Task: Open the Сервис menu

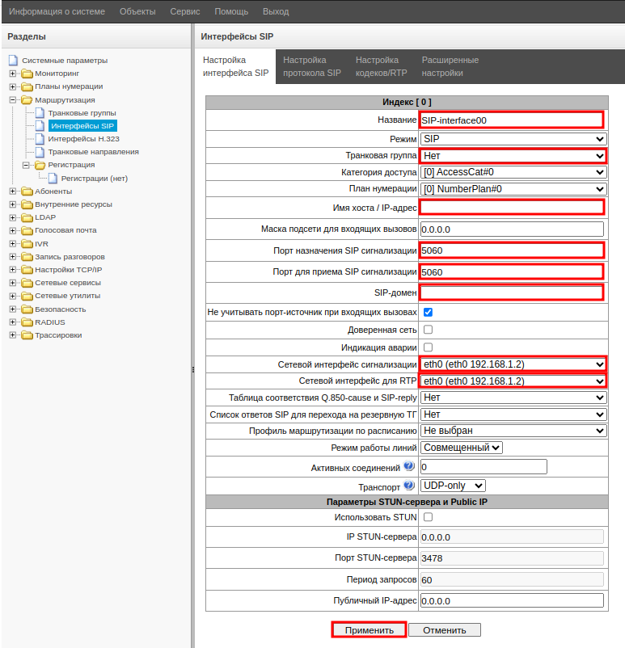Action: coord(185,12)
